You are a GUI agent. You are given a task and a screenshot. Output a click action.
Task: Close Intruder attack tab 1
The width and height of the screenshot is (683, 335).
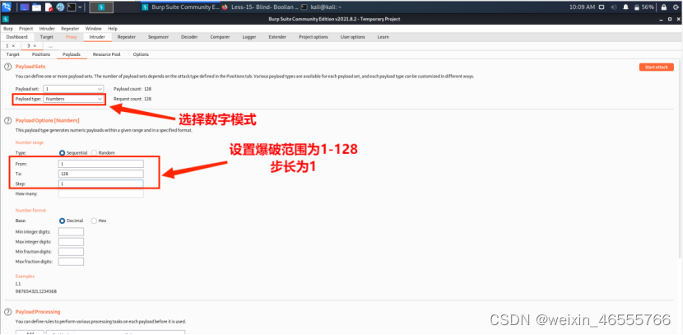(13, 46)
